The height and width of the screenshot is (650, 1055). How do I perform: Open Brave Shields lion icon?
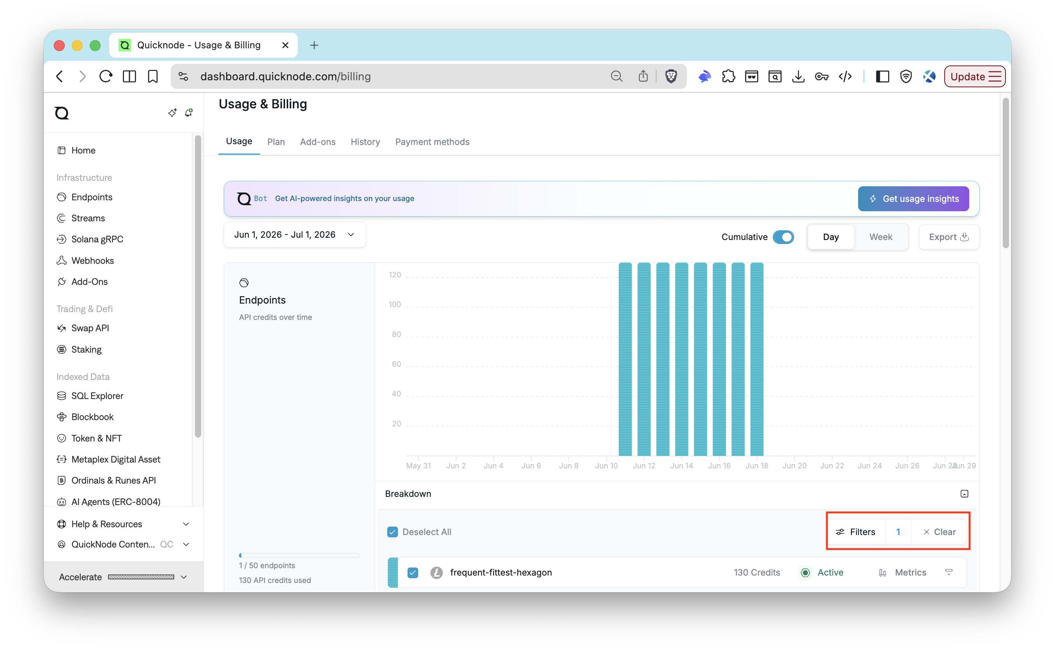[x=671, y=76]
